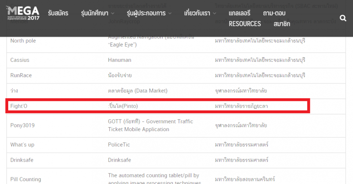Click the Cassius team name
Screen dimensions: 353x184
coord(20,60)
